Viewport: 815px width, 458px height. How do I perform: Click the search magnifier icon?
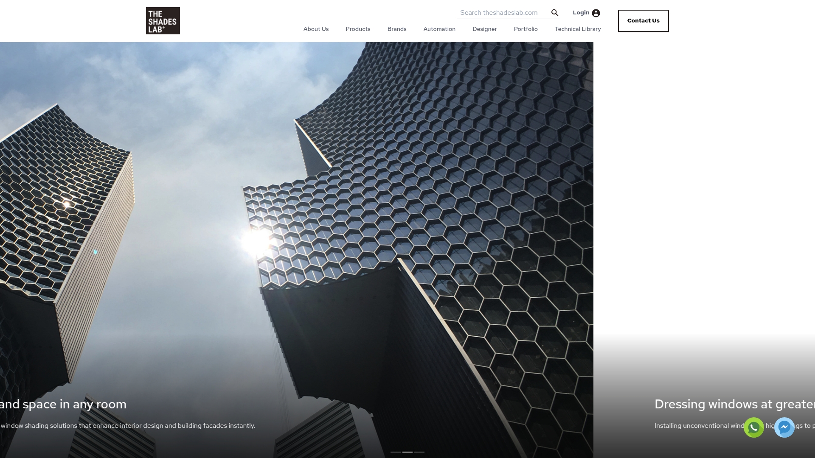[x=555, y=13]
